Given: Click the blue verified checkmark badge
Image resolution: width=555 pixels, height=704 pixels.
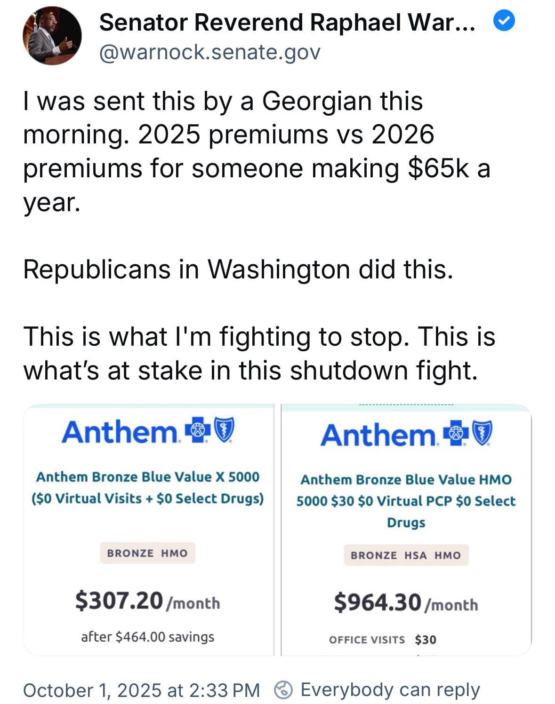Looking at the screenshot, I should pos(504,22).
